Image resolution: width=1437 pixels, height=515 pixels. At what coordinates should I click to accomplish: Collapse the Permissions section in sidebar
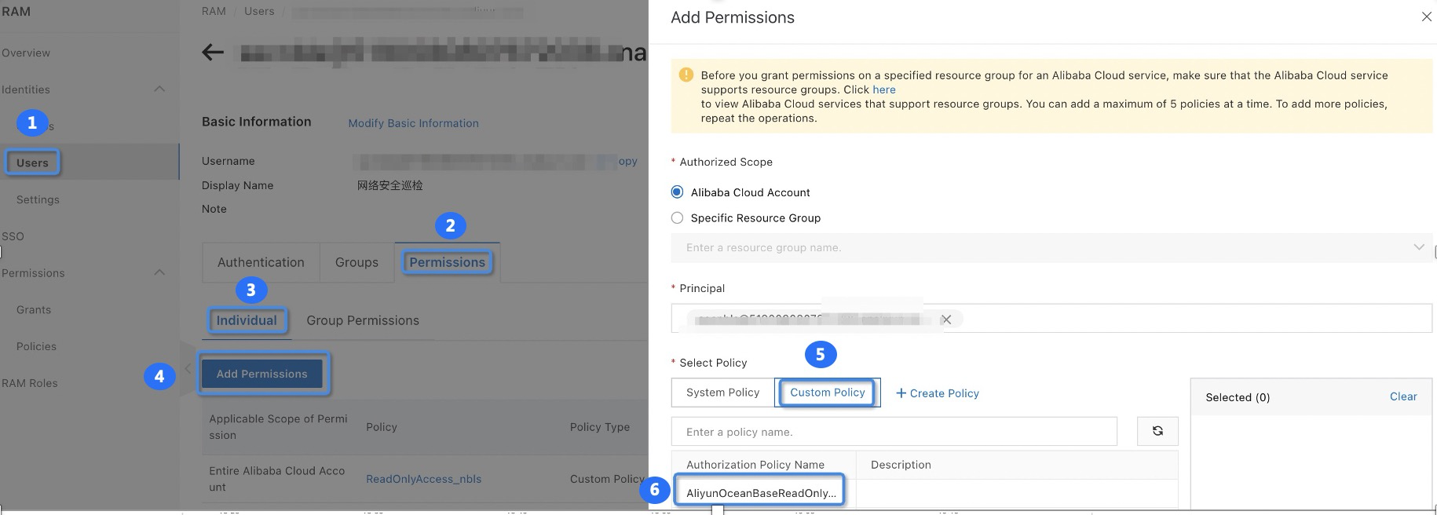click(x=159, y=272)
